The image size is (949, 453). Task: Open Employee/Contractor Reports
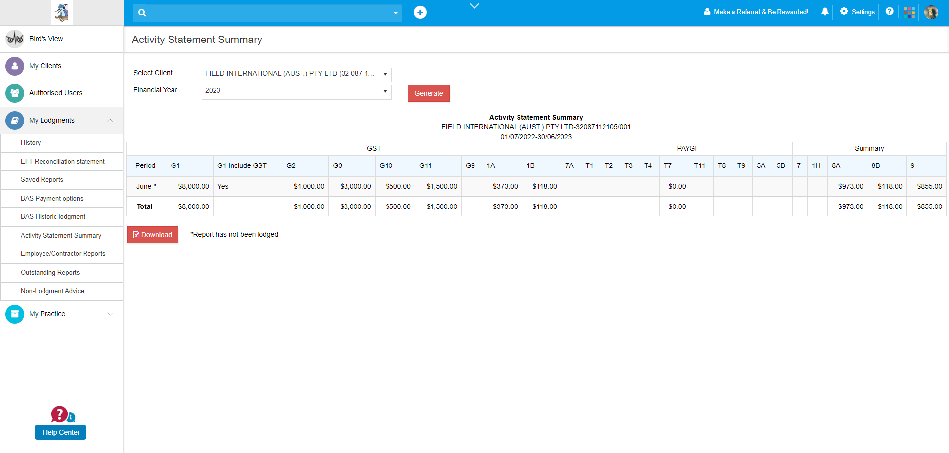63,254
